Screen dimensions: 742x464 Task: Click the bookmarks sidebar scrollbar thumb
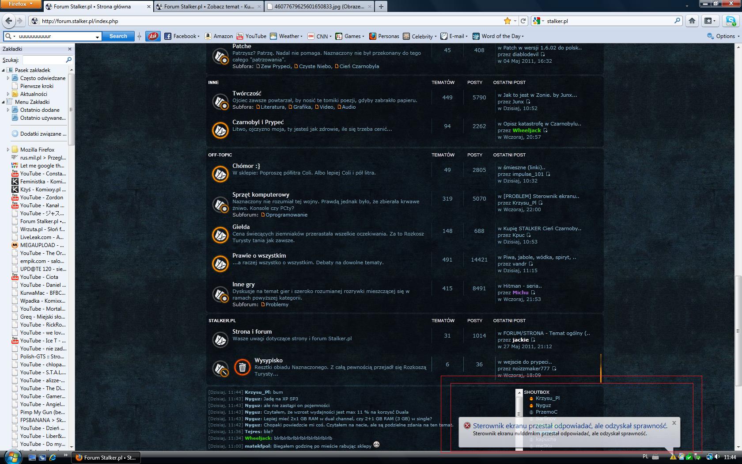pyautogui.click(x=71, y=109)
